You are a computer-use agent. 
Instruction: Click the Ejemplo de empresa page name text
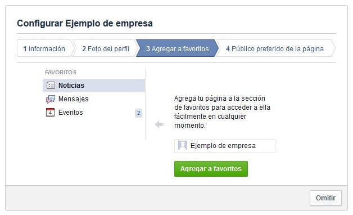coord(223,146)
